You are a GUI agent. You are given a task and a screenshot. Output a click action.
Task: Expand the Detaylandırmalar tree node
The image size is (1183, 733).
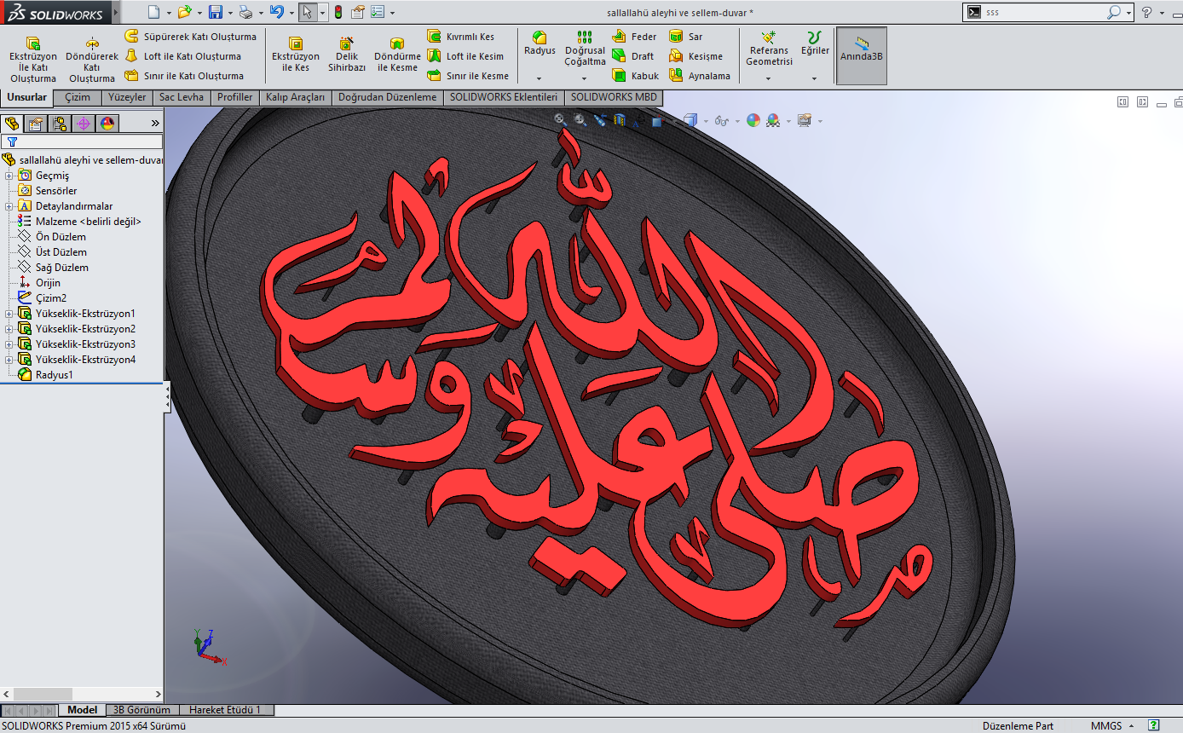coord(9,206)
